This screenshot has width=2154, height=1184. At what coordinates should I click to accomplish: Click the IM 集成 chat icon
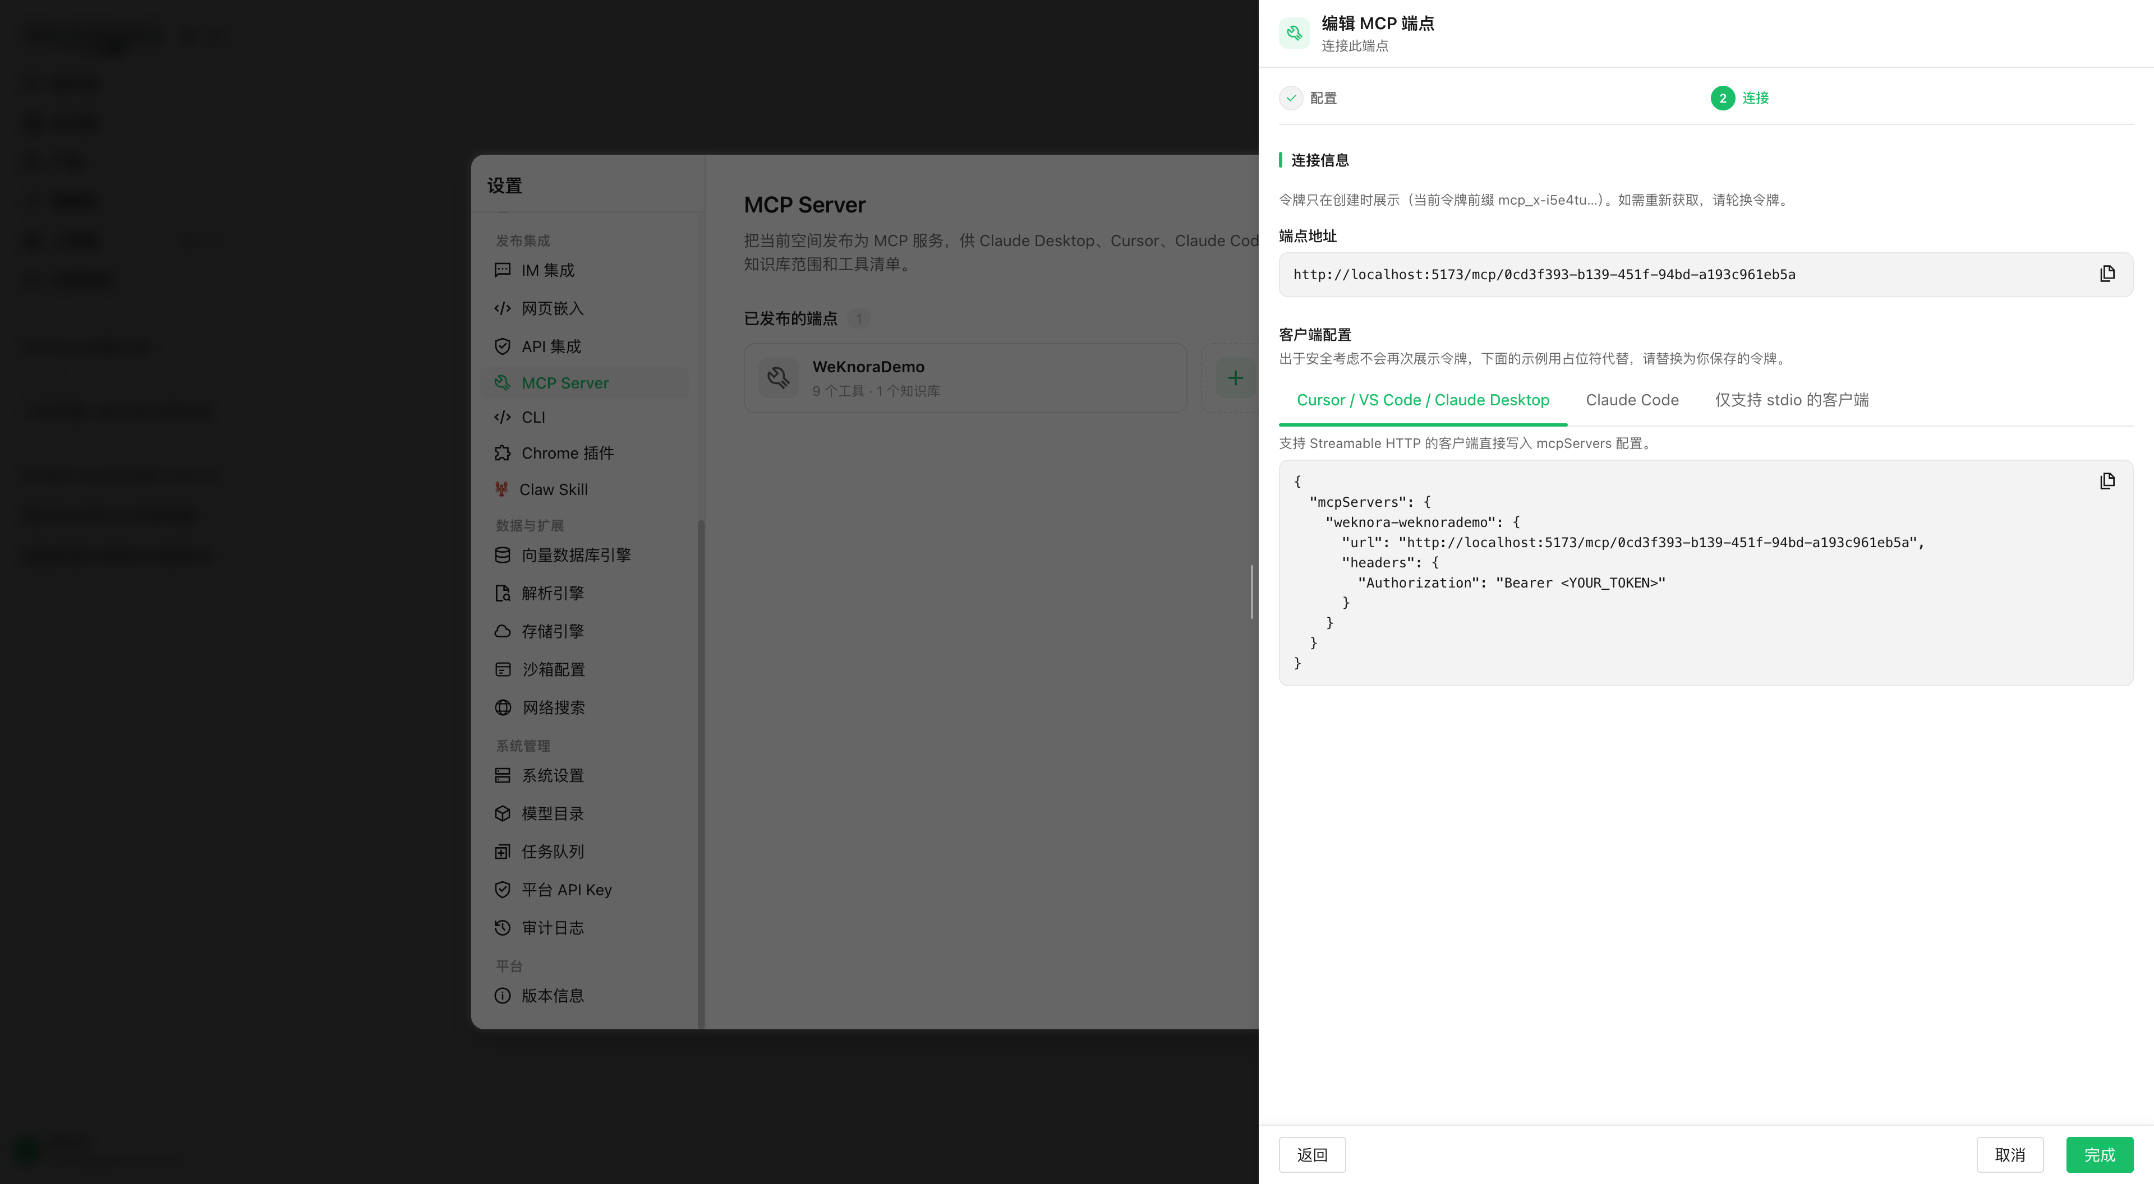click(503, 270)
